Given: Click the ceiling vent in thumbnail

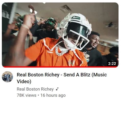Looking at the screenshot, I should 65,9.
